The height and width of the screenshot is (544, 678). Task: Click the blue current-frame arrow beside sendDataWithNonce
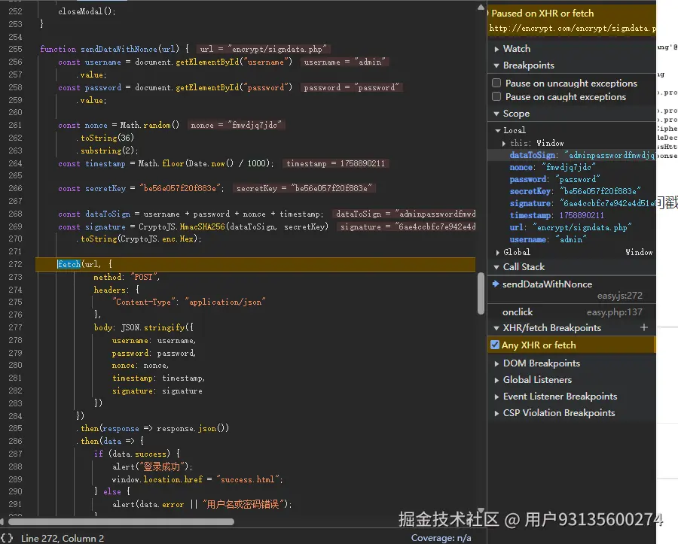(x=496, y=284)
